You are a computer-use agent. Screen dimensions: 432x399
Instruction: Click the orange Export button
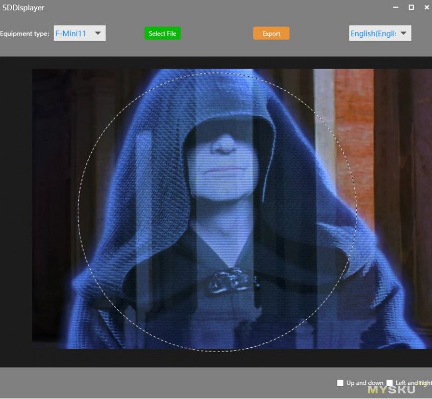[x=272, y=33]
